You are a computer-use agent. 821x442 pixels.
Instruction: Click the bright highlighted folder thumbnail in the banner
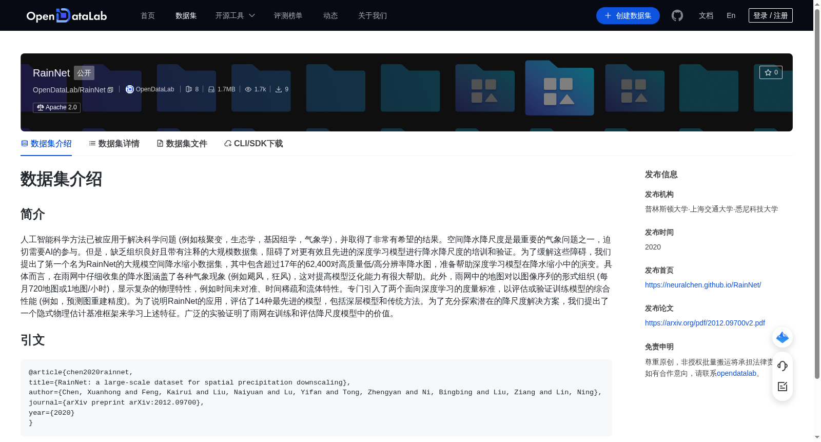click(559, 88)
